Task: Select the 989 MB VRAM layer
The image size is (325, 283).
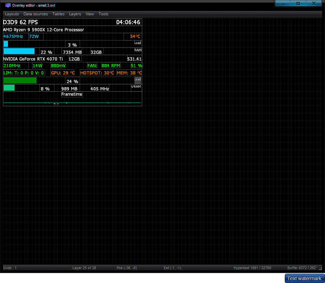Action: click(x=69, y=89)
